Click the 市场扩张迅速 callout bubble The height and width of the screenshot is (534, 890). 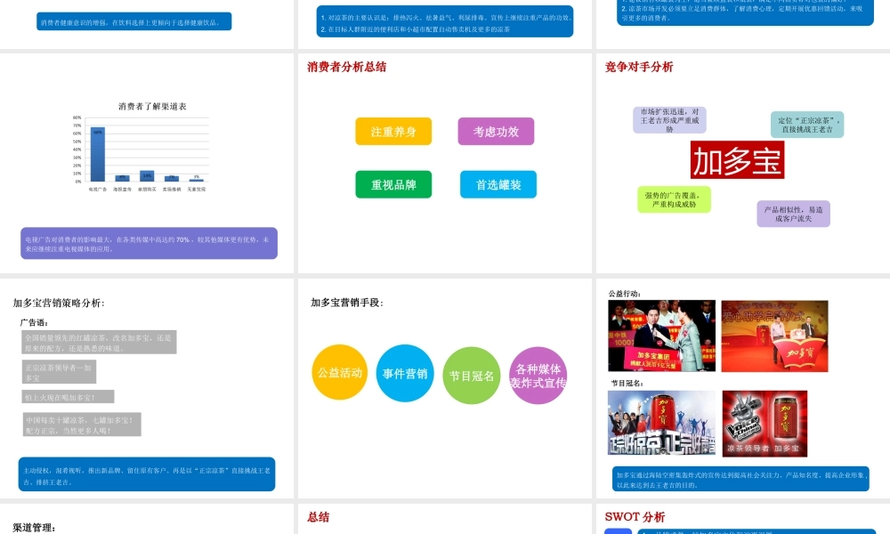(x=670, y=120)
